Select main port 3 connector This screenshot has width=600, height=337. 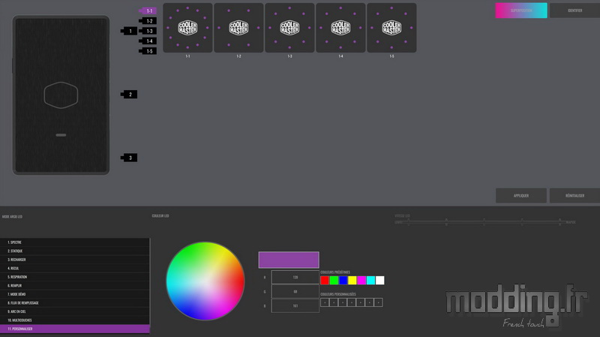point(129,158)
